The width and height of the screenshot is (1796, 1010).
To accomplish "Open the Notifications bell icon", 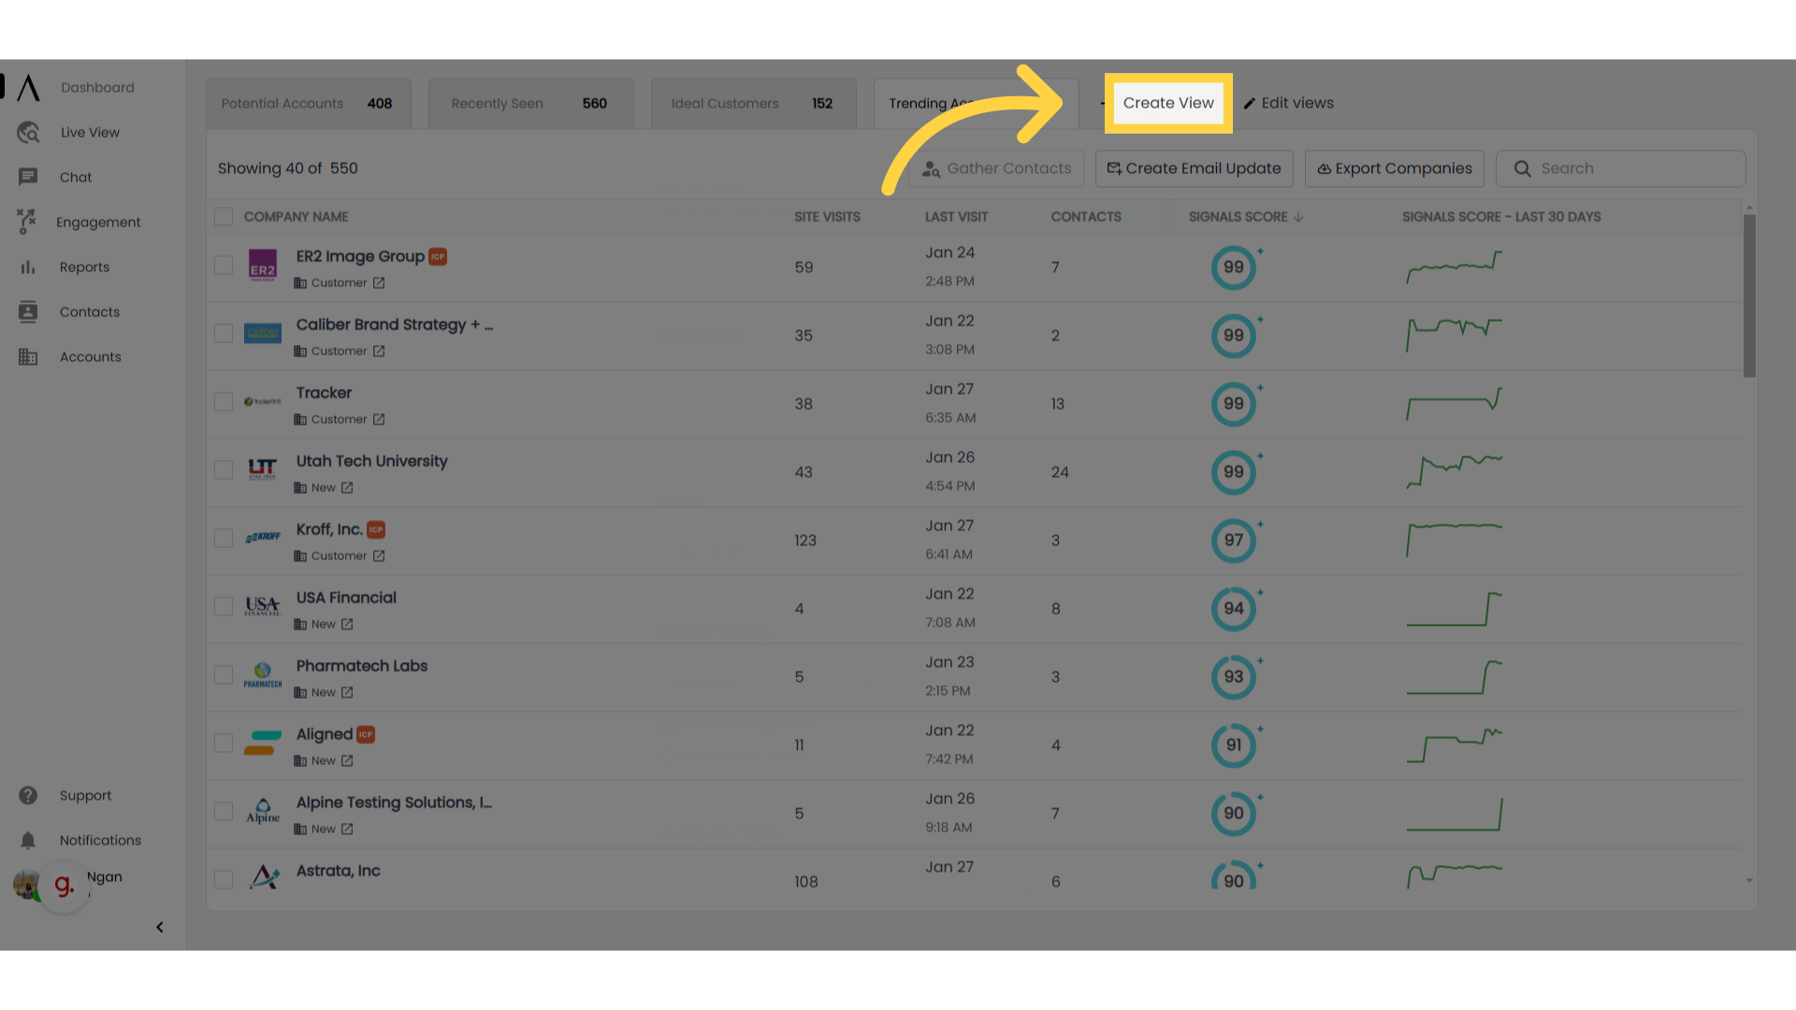I will [28, 841].
